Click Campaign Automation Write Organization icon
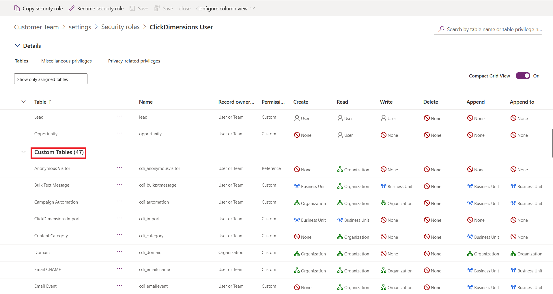 tap(383, 203)
